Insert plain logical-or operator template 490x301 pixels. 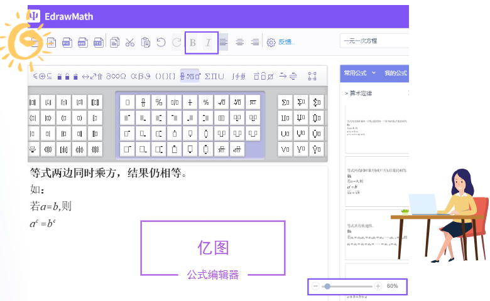click(x=285, y=149)
